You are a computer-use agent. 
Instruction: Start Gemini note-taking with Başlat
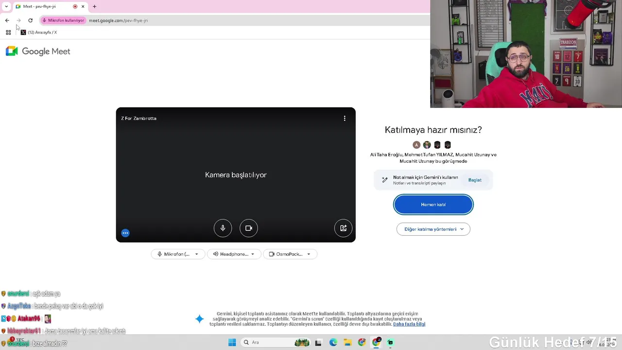pos(475,180)
